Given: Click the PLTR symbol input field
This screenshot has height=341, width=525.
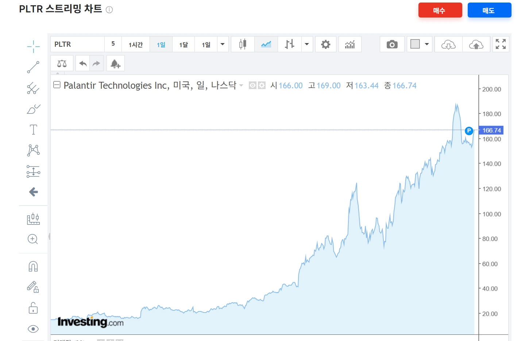Looking at the screenshot, I should click(x=77, y=44).
